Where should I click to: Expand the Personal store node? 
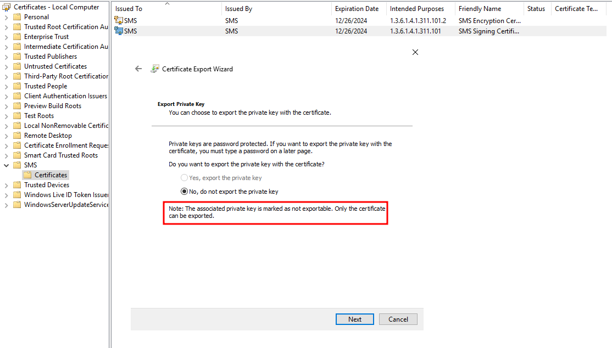(x=6, y=17)
